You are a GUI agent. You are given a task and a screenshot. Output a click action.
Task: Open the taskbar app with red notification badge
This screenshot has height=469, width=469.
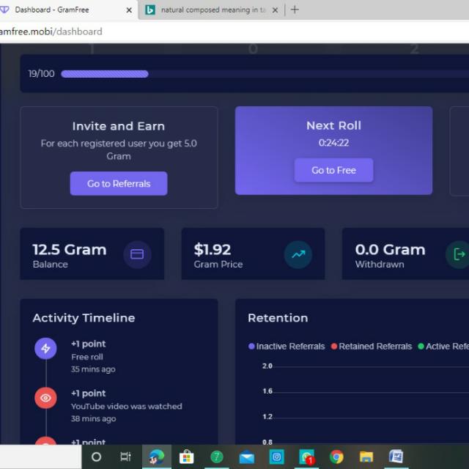[306, 457]
